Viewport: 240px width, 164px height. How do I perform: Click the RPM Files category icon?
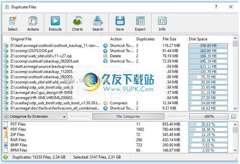[6, 150]
